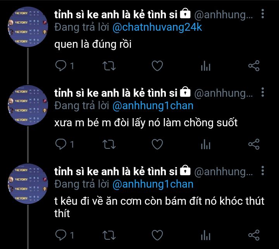
Task: View analytics of 'quen là đúng rồi' tweet
Action: (205, 66)
